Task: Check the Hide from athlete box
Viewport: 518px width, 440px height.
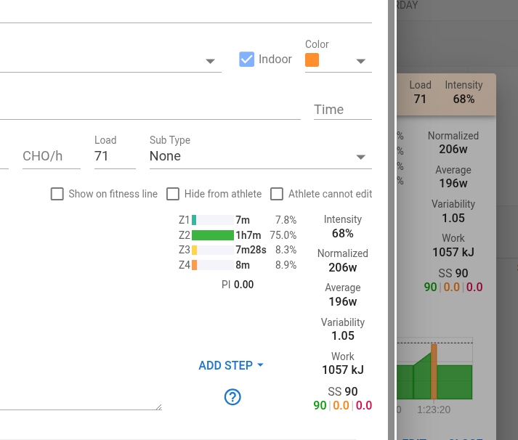Action: (173, 194)
